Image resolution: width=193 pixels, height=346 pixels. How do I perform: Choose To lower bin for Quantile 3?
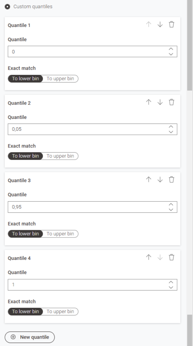coord(26,234)
